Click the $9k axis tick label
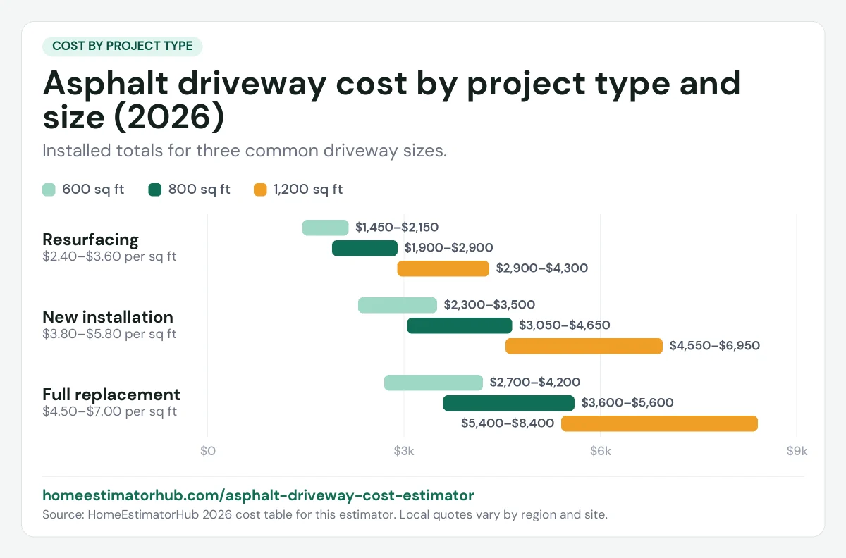This screenshot has width=846, height=558. click(x=797, y=451)
